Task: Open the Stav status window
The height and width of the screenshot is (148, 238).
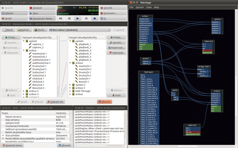Action: [42, 13]
